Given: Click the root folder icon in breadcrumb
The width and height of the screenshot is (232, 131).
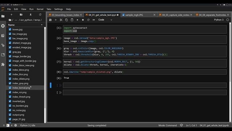Looking at the screenshot, I should click(x=10, y=20).
